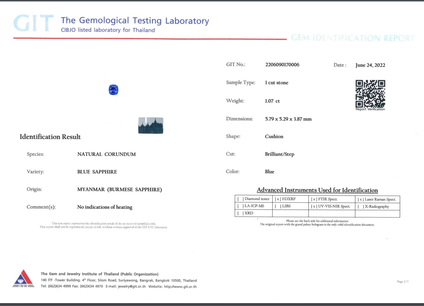
Task: Open the http://www.git.or.th website link
Action: tap(180, 286)
